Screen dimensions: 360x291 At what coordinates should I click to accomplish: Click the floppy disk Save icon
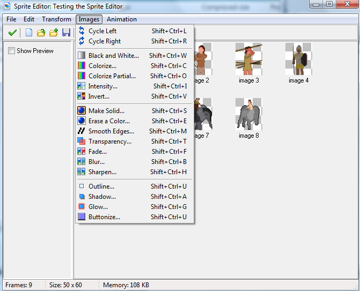(66, 33)
